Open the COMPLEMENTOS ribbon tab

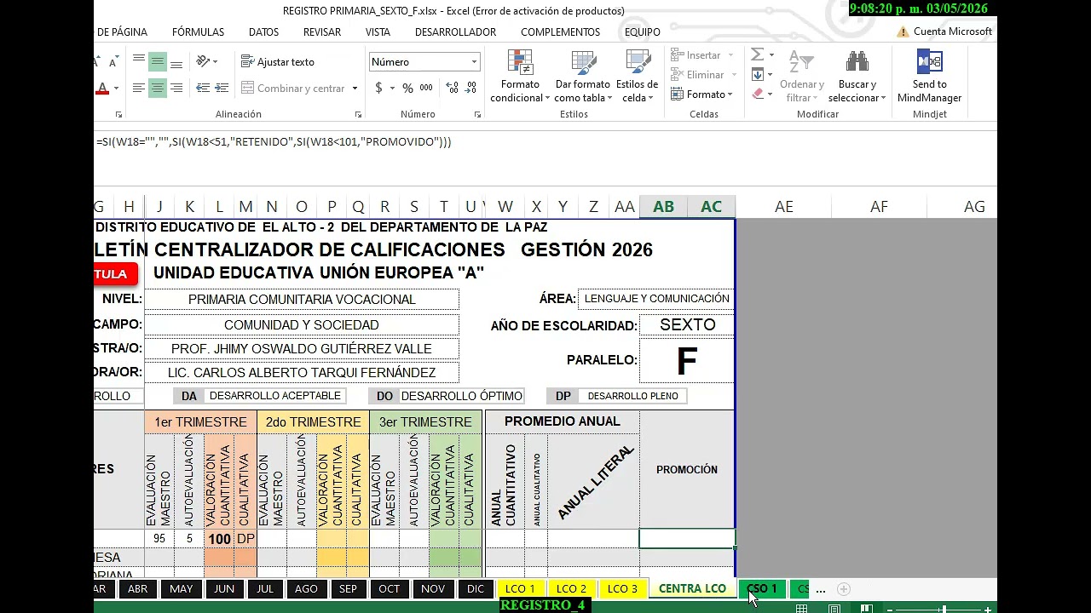pos(560,32)
